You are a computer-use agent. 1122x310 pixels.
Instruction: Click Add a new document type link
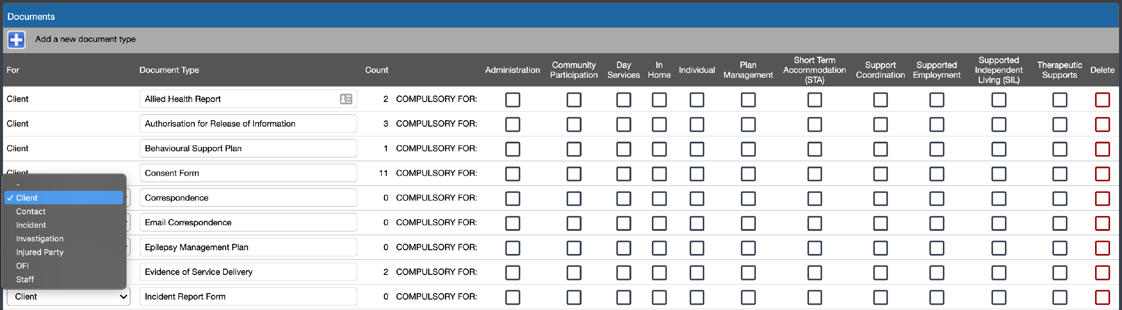(85, 39)
